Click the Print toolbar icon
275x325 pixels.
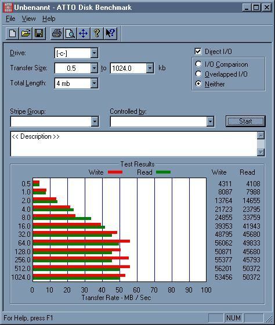(57, 33)
